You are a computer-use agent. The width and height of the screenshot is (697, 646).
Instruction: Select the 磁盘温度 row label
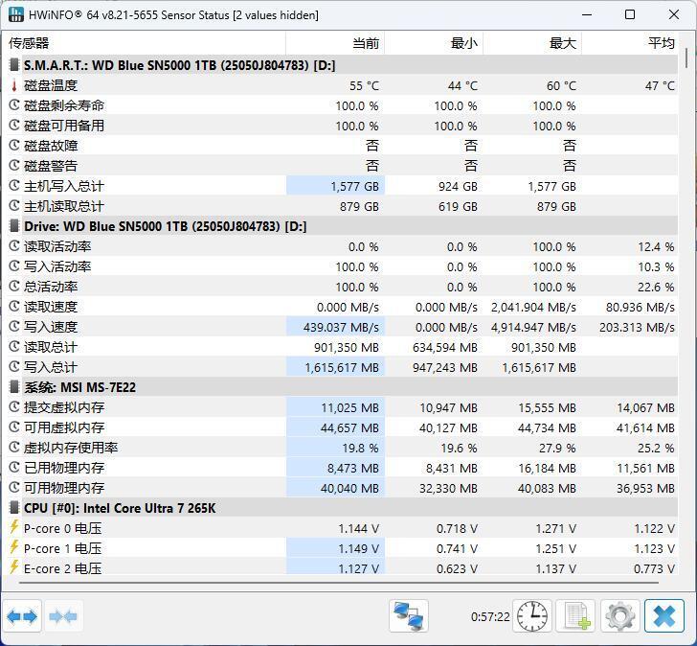point(51,85)
